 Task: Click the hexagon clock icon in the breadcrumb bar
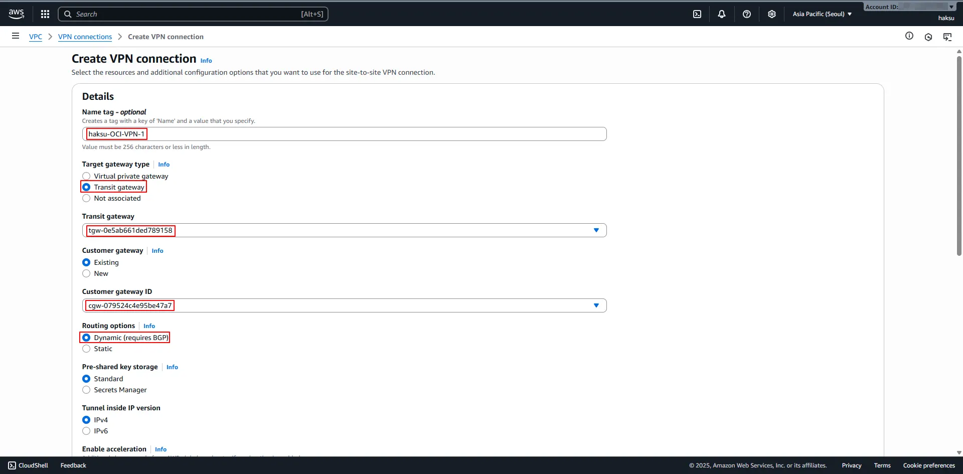pyautogui.click(x=928, y=37)
